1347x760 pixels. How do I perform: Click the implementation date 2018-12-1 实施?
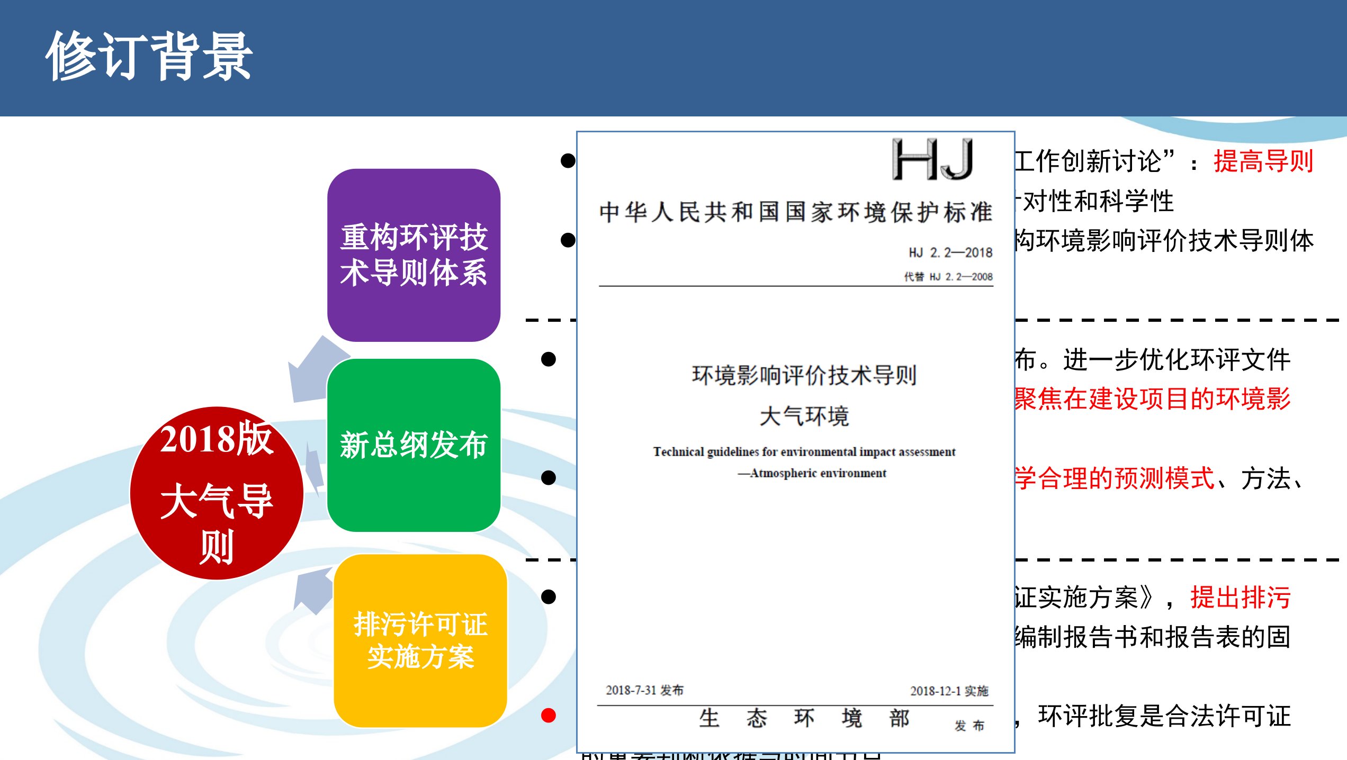pos(949,691)
